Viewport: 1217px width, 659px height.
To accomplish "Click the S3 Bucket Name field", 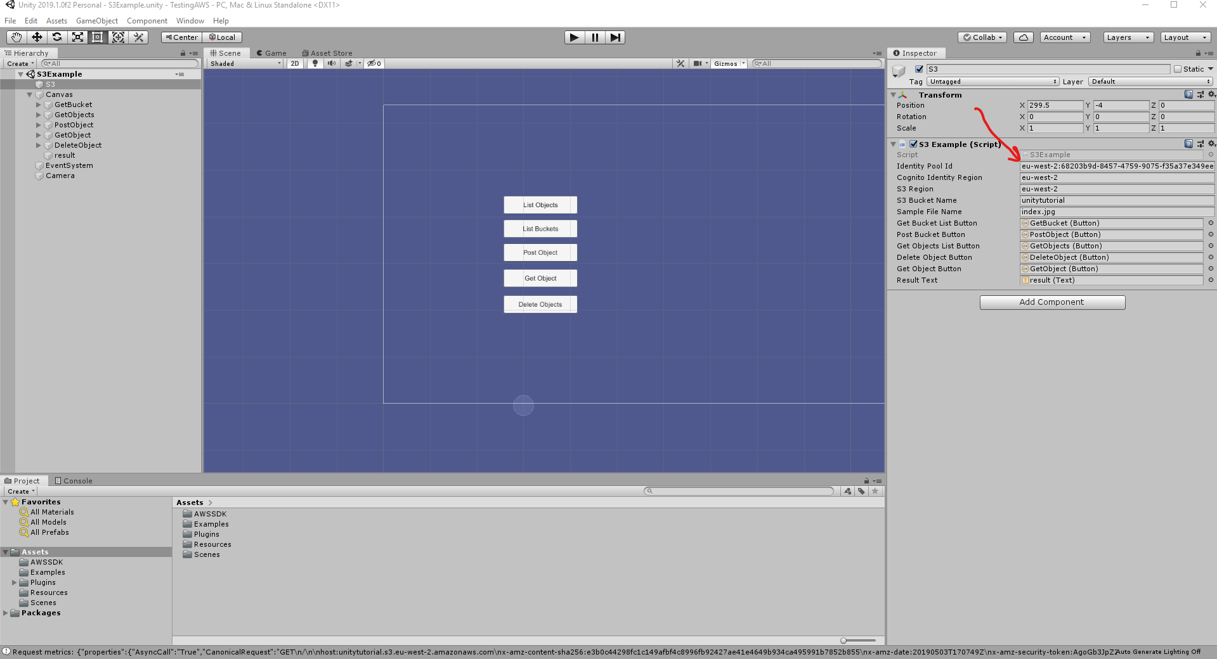I will 1117,200.
